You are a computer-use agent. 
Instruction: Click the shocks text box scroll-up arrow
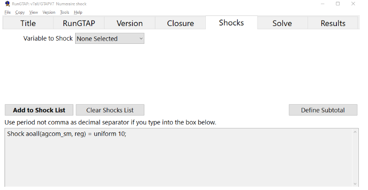coord(355,132)
